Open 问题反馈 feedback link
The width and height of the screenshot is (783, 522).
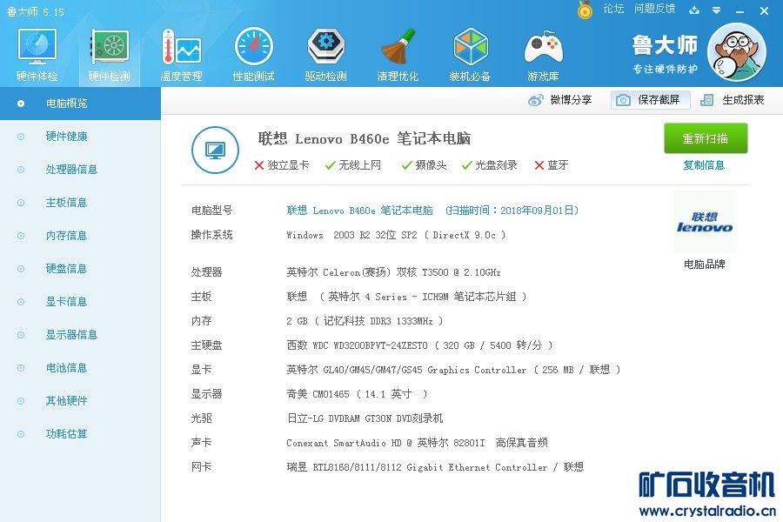point(654,9)
